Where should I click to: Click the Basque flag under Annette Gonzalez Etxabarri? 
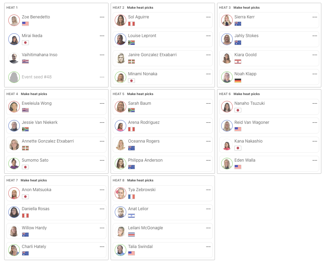pos(25,148)
